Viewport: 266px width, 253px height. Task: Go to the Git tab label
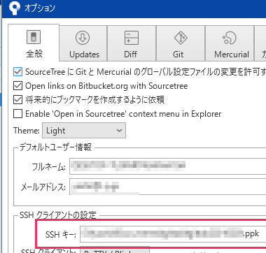178,55
